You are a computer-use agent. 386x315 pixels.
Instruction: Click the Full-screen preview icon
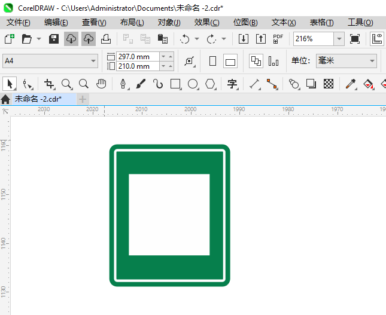pyautogui.click(x=355, y=39)
